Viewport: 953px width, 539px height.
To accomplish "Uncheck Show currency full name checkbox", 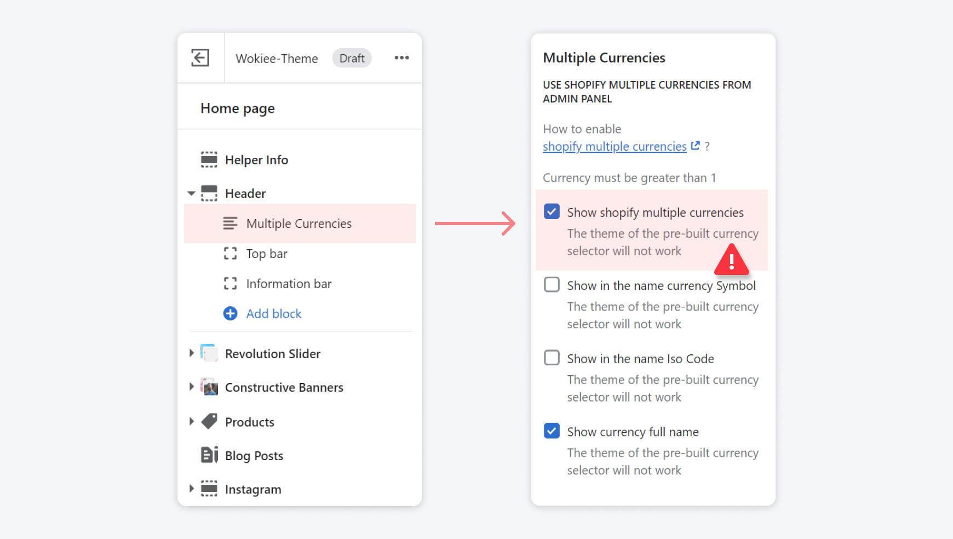I will point(552,431).
